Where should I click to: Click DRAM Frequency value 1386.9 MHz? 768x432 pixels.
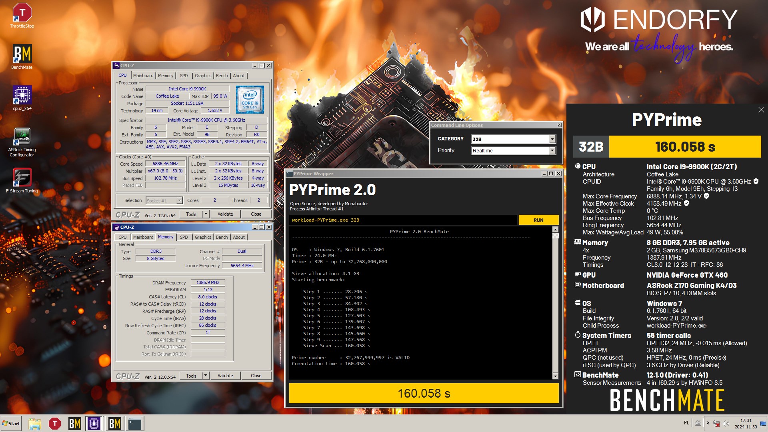pyautogui.click(x=208, y=282)
